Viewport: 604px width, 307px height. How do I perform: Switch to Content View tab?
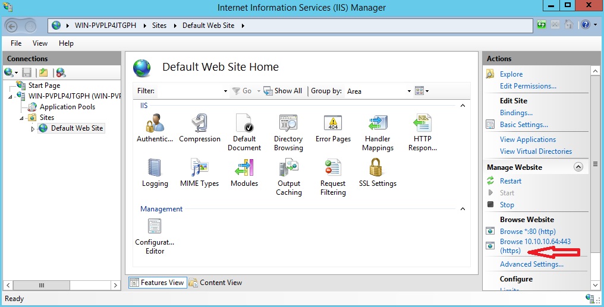(215, 283)
